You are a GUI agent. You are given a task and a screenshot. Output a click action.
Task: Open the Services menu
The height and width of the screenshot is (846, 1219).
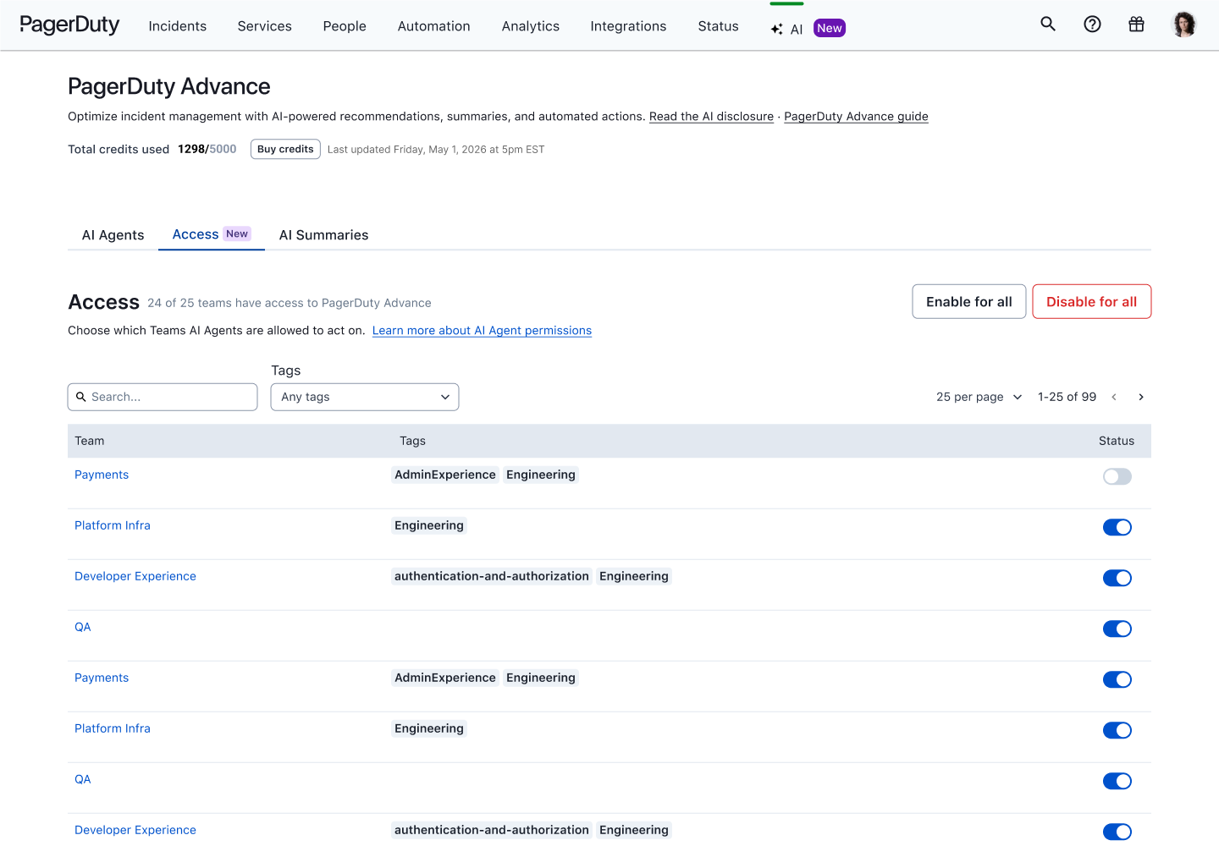(265, 26)
